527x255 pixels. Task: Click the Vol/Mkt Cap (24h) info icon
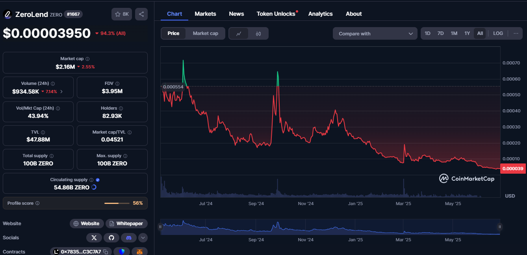(58, 108)
